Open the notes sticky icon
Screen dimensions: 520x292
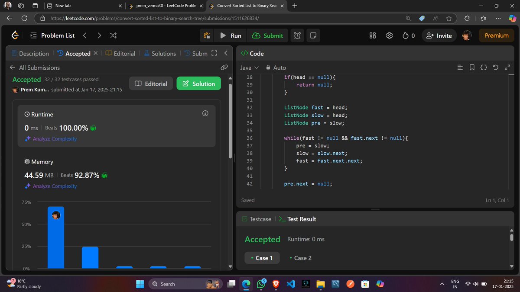[x=313, y=35]
